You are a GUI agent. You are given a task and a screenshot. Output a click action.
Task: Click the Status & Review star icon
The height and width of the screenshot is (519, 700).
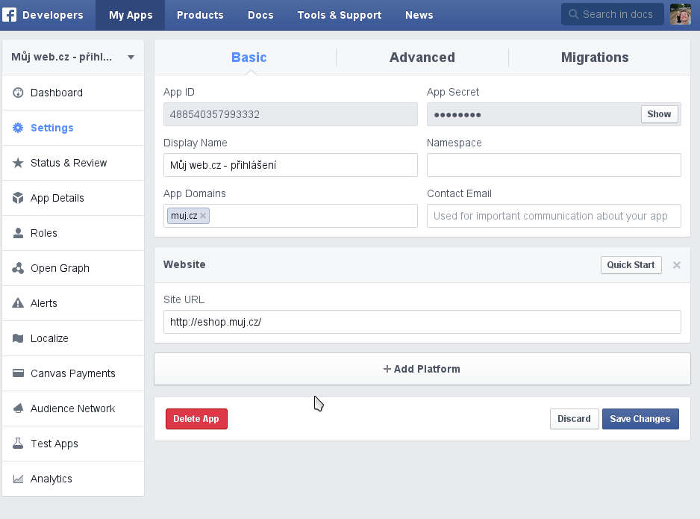[18, 163]
